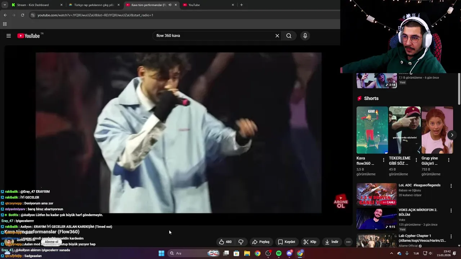Clear the search text with the X
The width and height of the screenshot is (461, 259).
pyautogui.click(x=277, y=36)
